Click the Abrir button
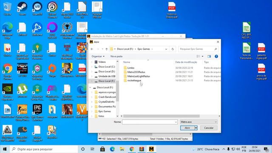The width and height of the screenshot is (272, 153). click(187, 128)
